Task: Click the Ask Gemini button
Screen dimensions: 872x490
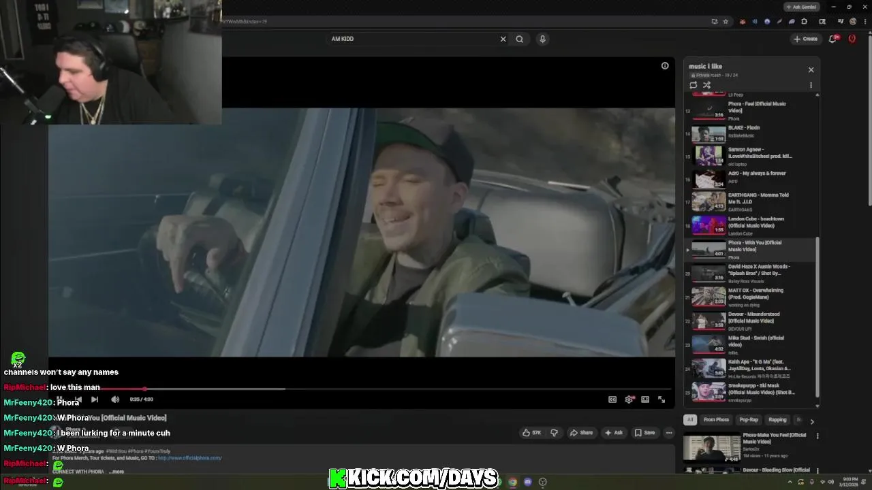Action: [x=800, y=7]
